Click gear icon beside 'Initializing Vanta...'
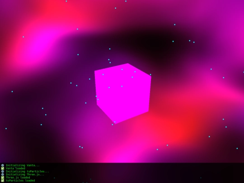Screen dimensions: 244x183 [3, 165]
